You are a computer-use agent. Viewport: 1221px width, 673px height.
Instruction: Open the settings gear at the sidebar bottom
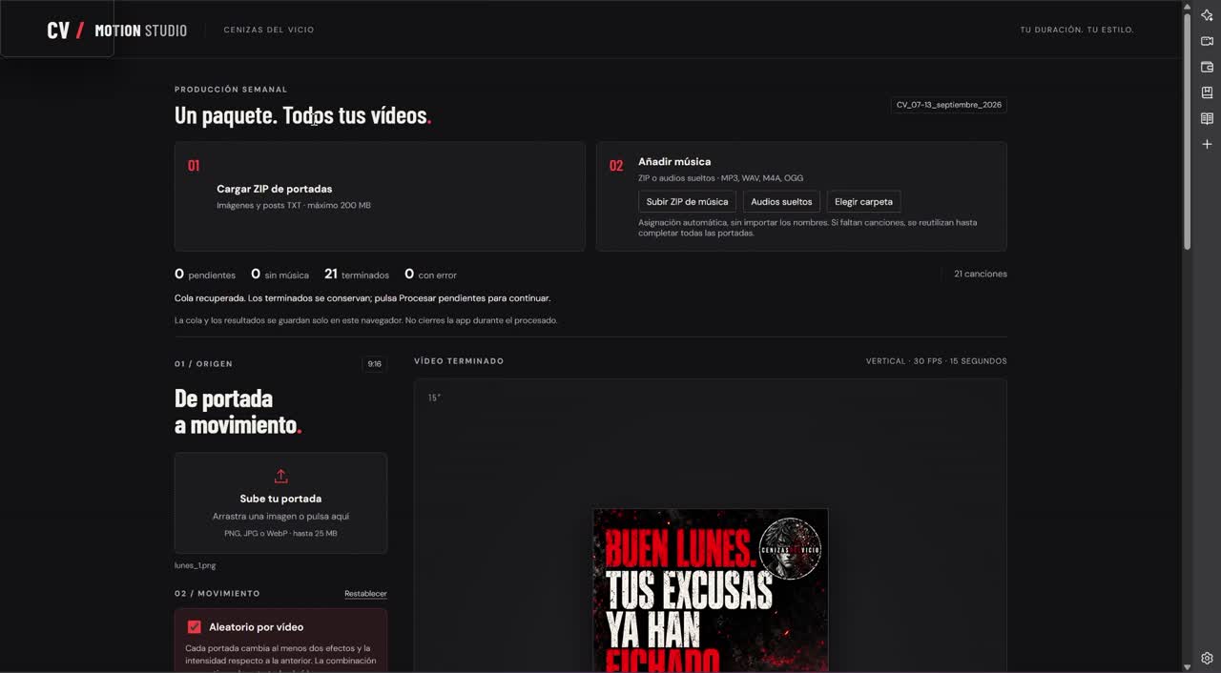click(x=1207, y=658)
